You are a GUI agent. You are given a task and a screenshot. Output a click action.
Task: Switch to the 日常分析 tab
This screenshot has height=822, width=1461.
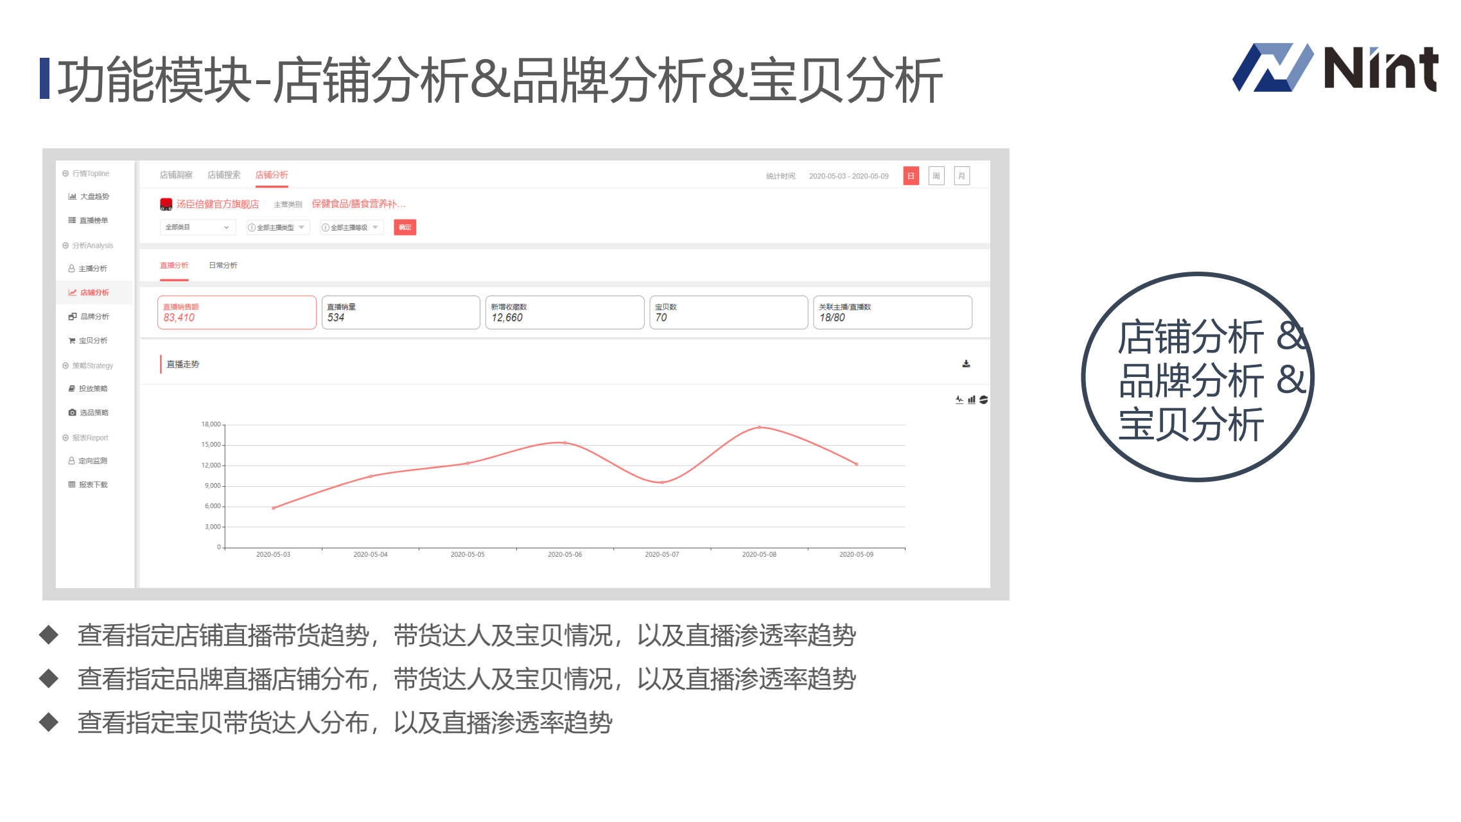point(223,265)
